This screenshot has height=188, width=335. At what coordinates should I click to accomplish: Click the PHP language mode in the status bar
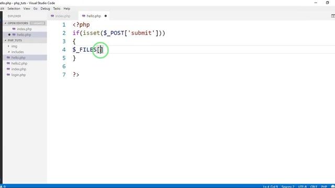click(x=324, y=186)
